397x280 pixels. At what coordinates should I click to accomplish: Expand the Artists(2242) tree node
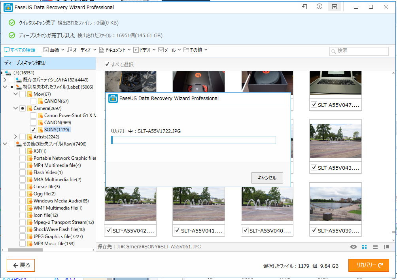tap(15, 137)
